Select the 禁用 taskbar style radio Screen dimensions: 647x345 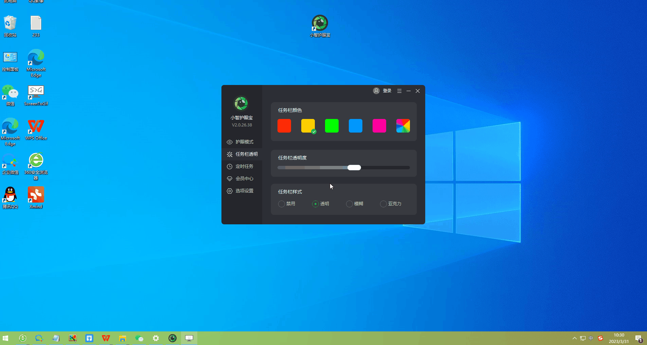point(281,204)
